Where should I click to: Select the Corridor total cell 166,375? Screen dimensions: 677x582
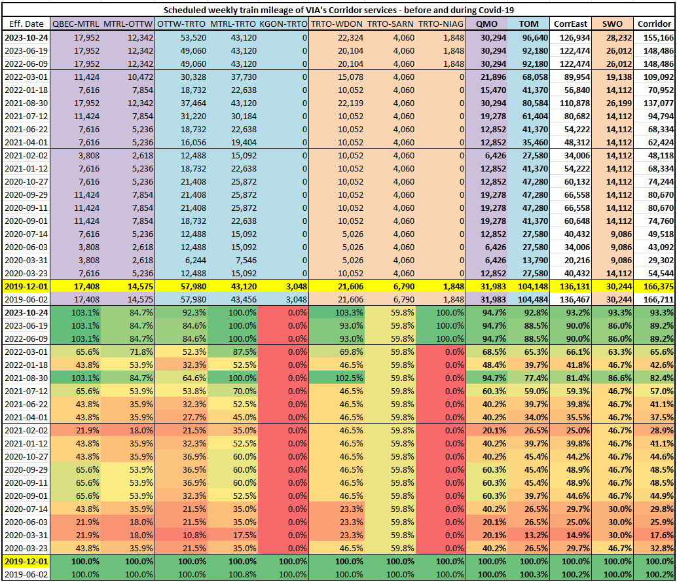655,286
